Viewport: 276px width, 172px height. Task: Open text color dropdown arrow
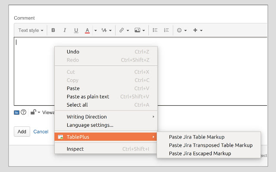95,31
